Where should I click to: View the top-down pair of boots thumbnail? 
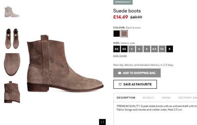(12, 38)
